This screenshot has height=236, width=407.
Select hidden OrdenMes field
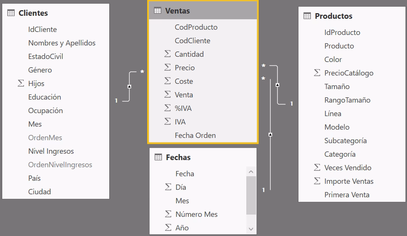pos(45,138)
